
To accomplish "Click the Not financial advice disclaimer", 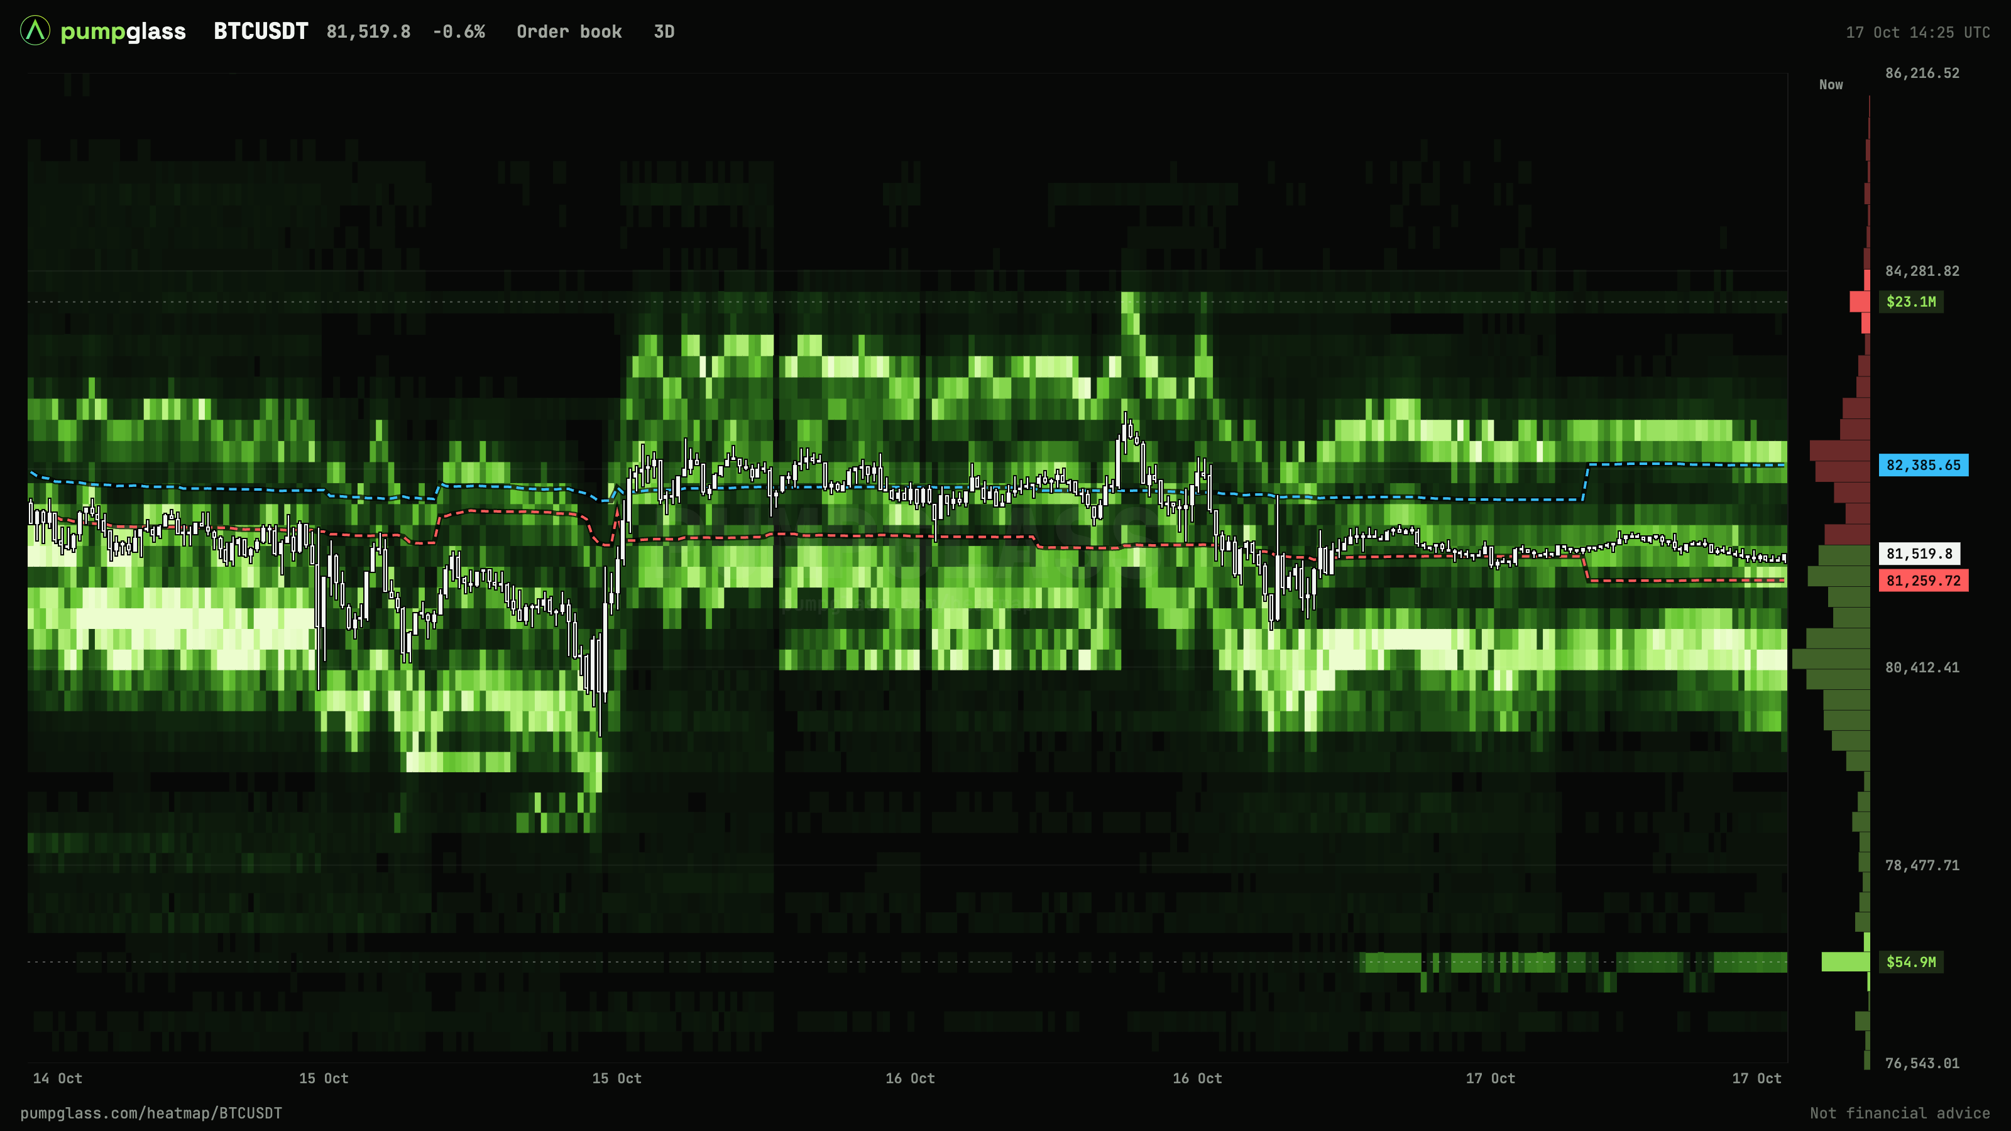I will tap(1900, 1113).
